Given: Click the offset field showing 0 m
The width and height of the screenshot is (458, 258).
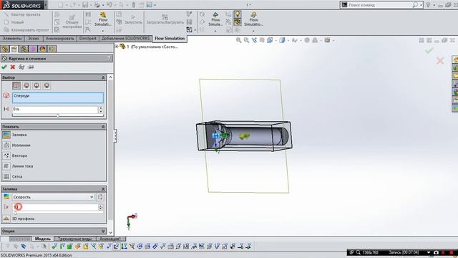Looking at the screenshot, I should [x=55, y=109].
